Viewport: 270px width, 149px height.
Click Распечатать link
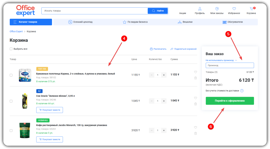[x=158, y=49]
